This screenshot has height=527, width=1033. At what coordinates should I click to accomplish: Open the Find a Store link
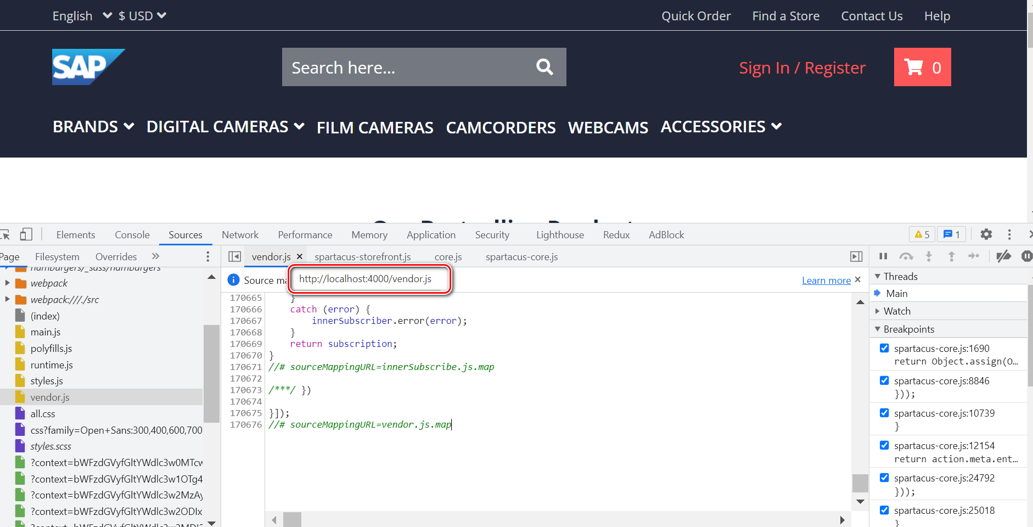(786, 16)
